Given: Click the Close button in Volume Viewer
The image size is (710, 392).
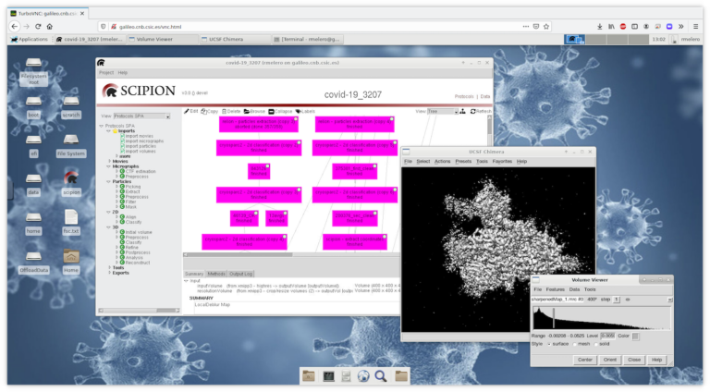Looking at the screenshot, I should coord(634,360).
